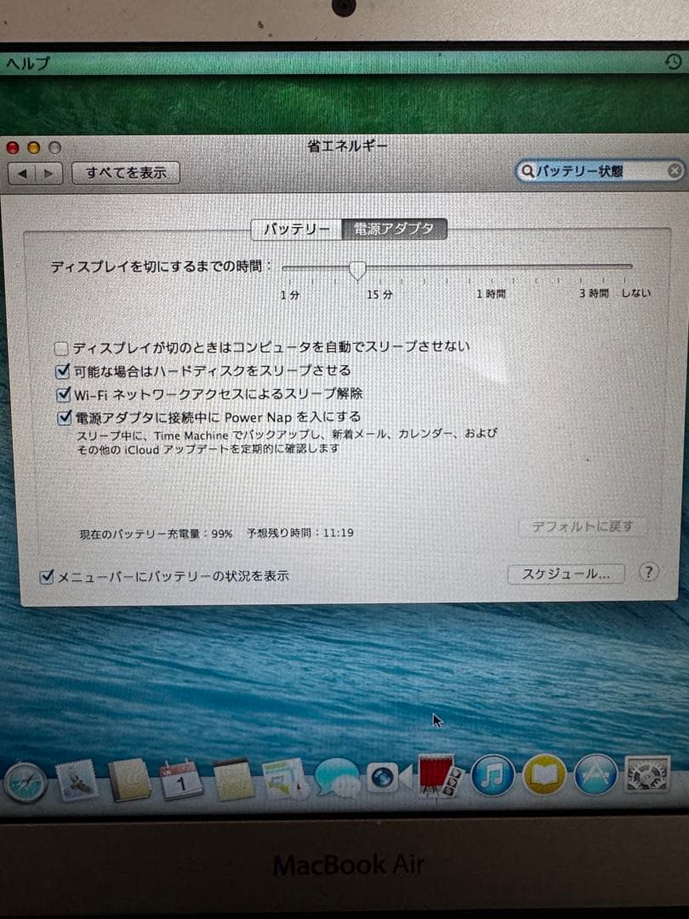Close the 省エネルギー window with red button
689x919 pixels.
pyautogui.click(x=12, y=148)
